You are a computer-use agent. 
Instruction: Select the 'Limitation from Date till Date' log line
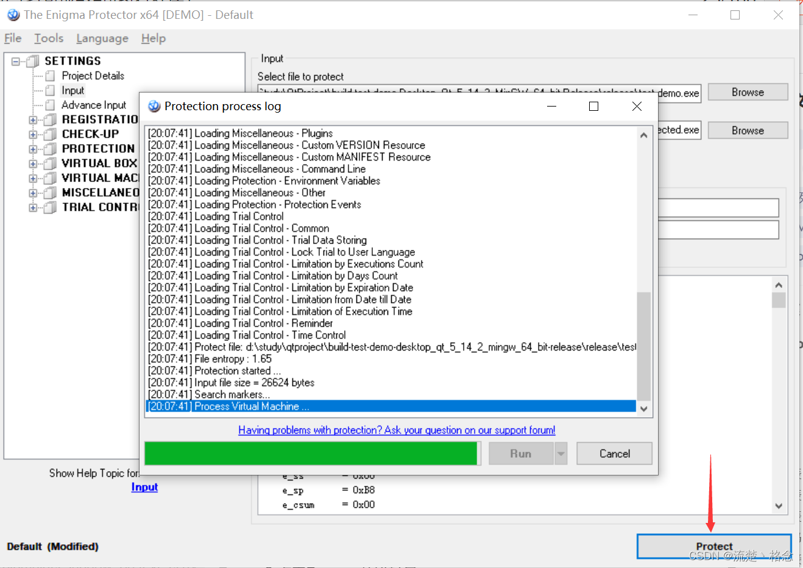(391, 300)
